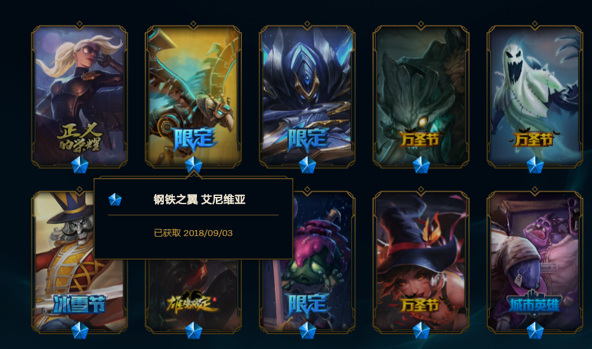Click the blue gem under the 正义的荣耀 card
Screen dimensions: 592x349
point(80,165)
